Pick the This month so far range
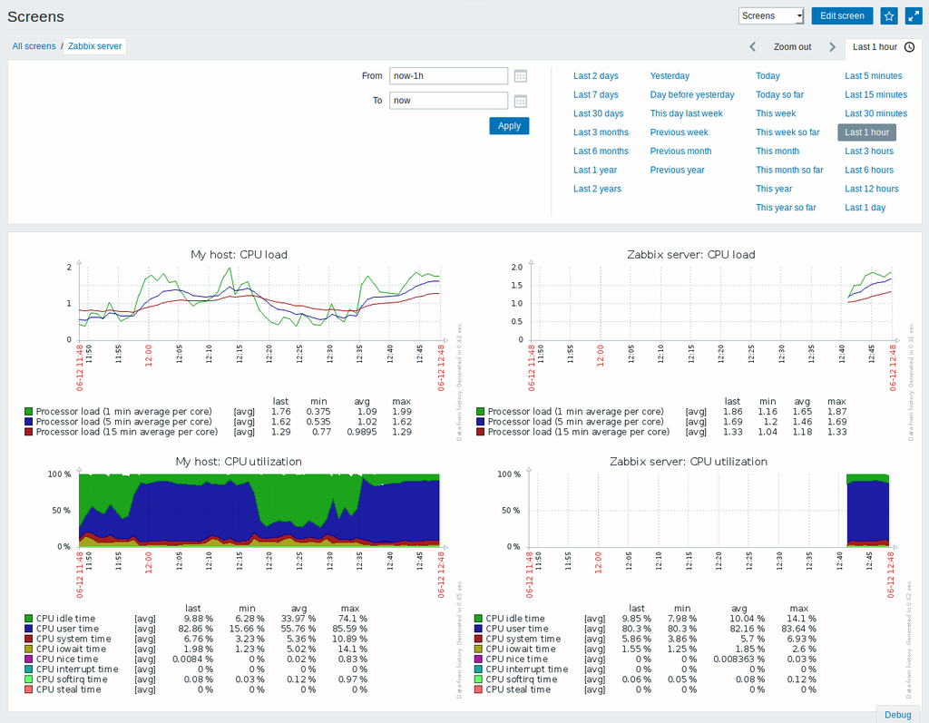This screenshot has height=723, width=929. (x=789, y=171)
